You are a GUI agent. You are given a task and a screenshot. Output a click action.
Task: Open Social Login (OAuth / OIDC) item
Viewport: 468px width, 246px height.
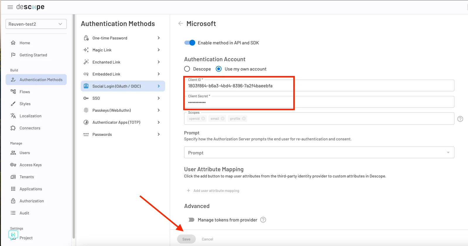point(123,86)
